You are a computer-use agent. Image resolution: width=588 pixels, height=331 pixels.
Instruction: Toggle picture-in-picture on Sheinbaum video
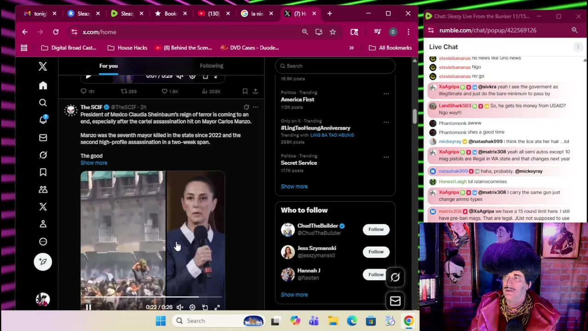(205, 307)
